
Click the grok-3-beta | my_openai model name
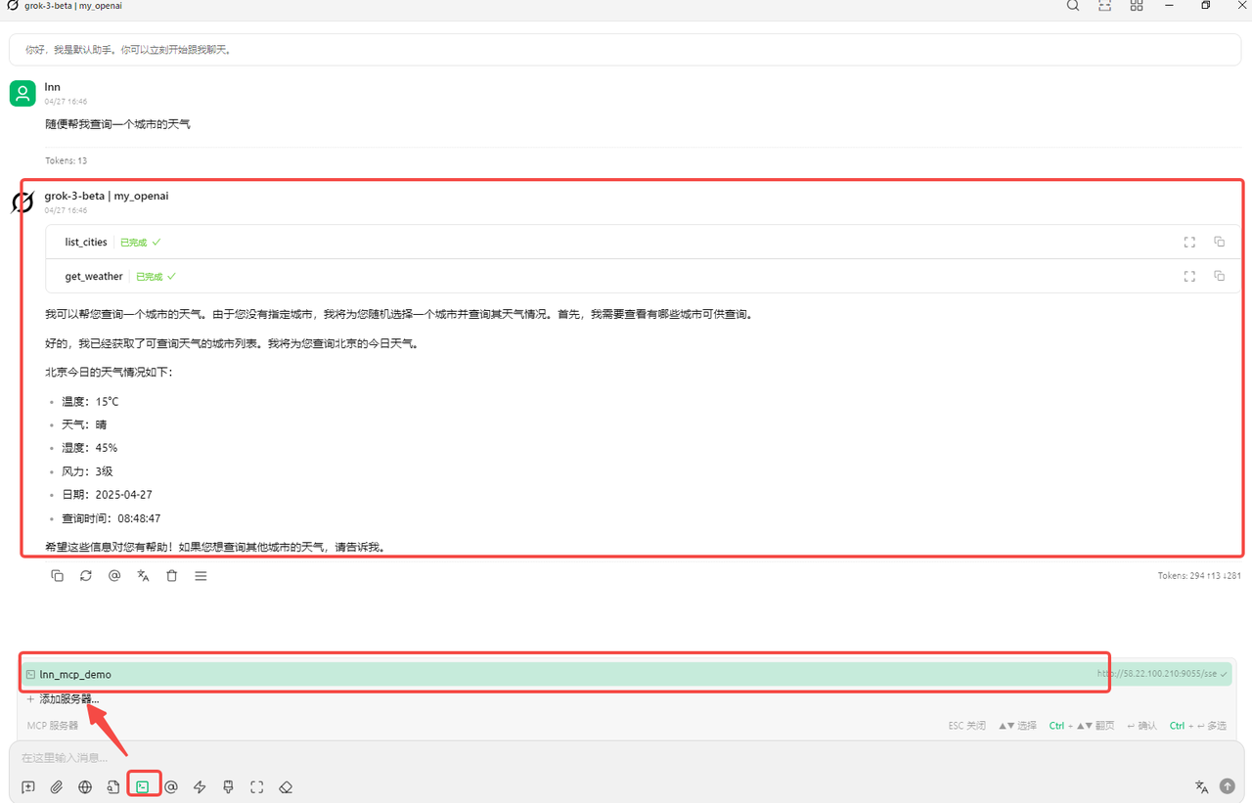(107, 196)
